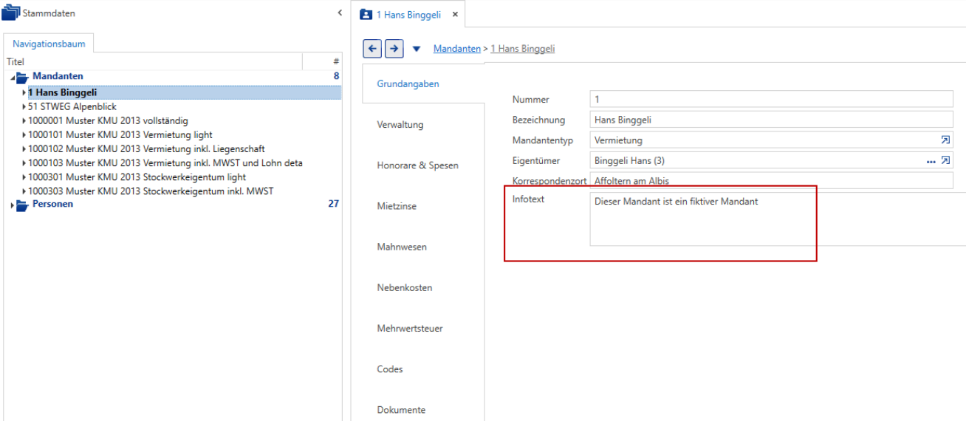Viewport: 966px width, 421px height.
Task: Click the Mandanten breadcrumb link
Action: (456, 49)
